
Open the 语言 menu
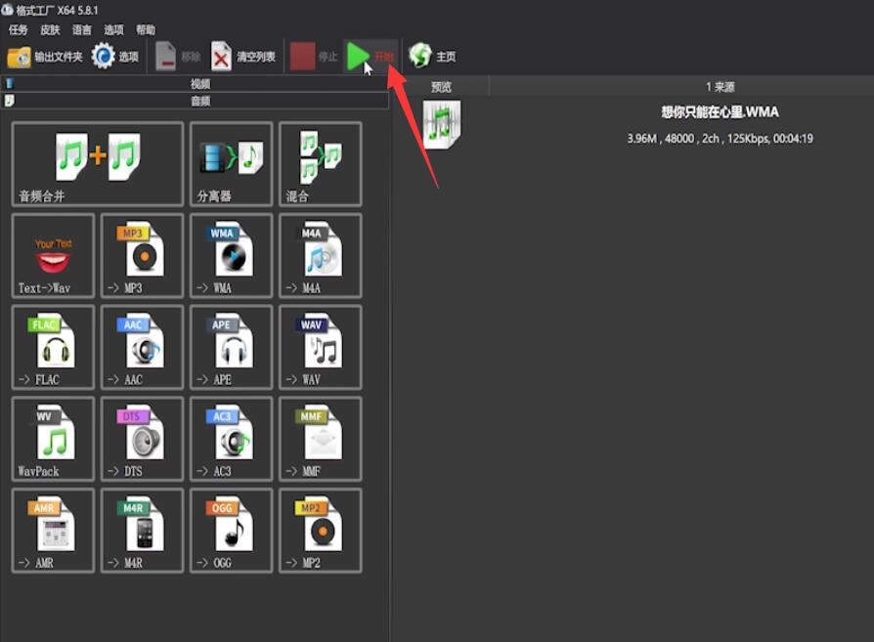point(82,30)
